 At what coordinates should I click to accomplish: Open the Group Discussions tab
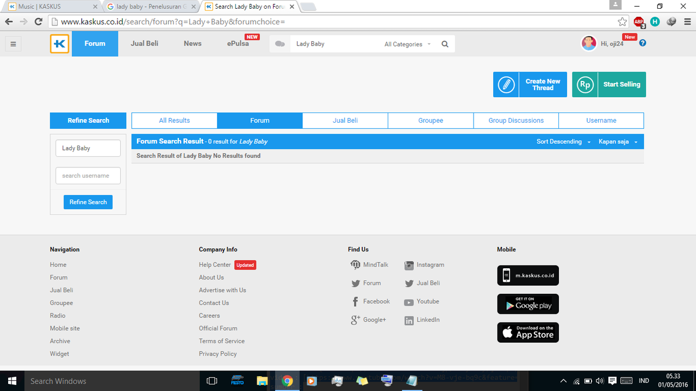tap(516, 121)
